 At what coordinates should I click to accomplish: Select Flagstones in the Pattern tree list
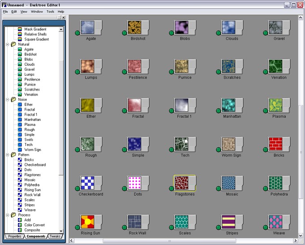(33, 175)
